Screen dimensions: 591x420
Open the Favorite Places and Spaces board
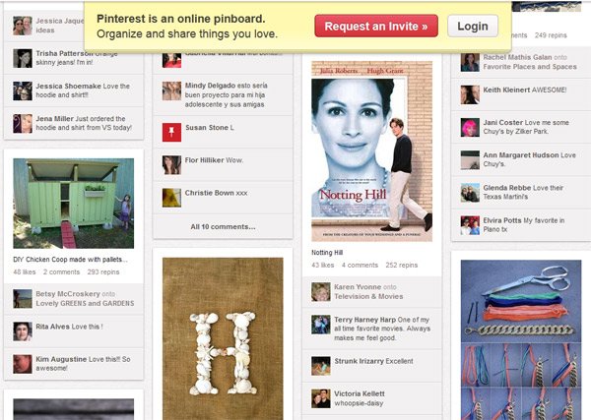coord(530,67)
